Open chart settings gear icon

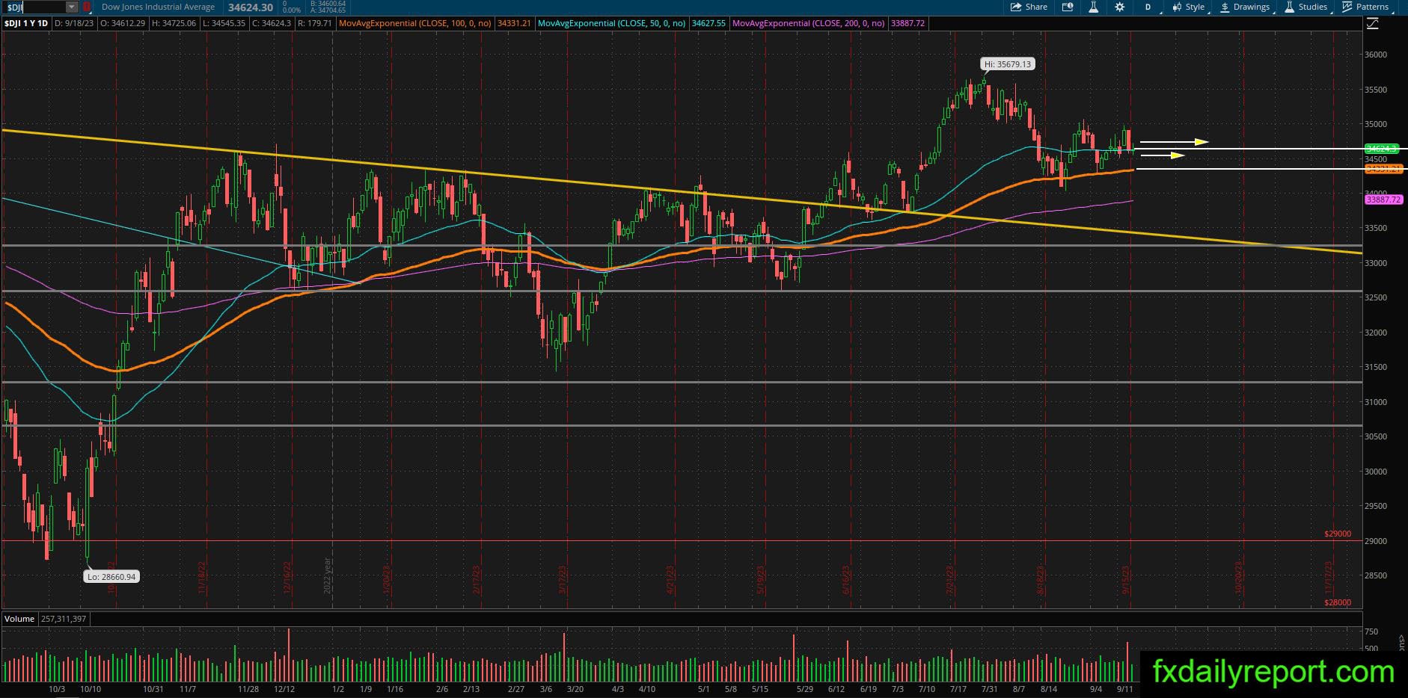[x=1119, y=7]
